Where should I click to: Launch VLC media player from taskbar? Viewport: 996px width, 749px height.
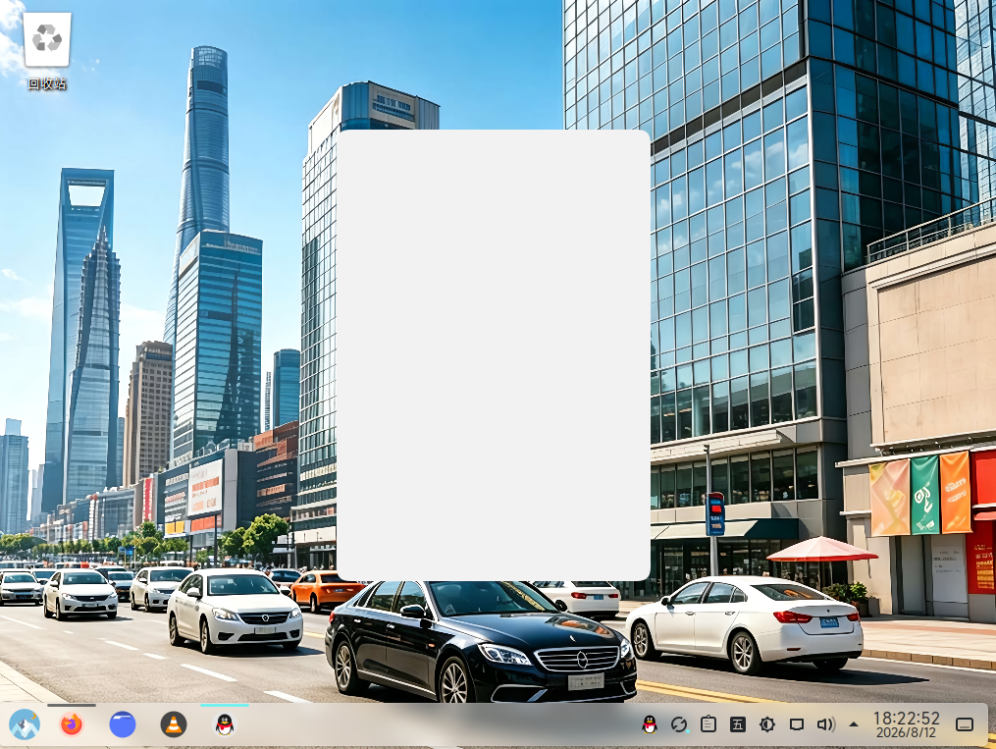(174, 724)
